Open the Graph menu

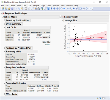coord(43,6)
